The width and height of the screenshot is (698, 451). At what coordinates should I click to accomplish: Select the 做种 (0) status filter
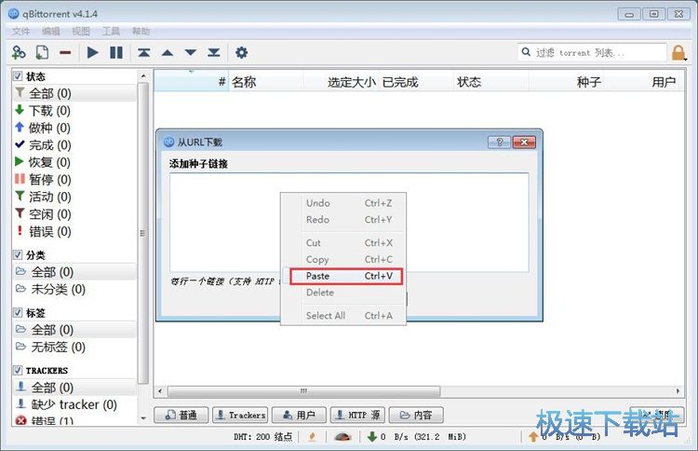coord(74,128)
